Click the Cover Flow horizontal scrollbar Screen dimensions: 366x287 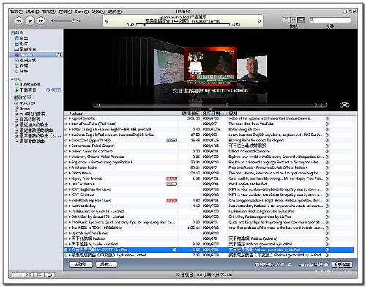[210, 105]
